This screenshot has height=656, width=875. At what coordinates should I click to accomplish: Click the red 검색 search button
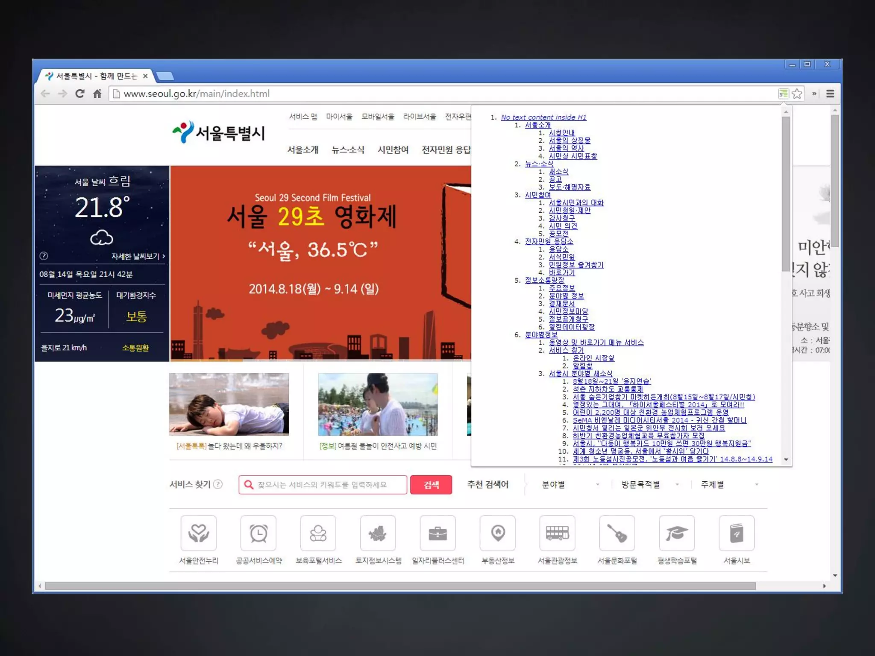431,485
